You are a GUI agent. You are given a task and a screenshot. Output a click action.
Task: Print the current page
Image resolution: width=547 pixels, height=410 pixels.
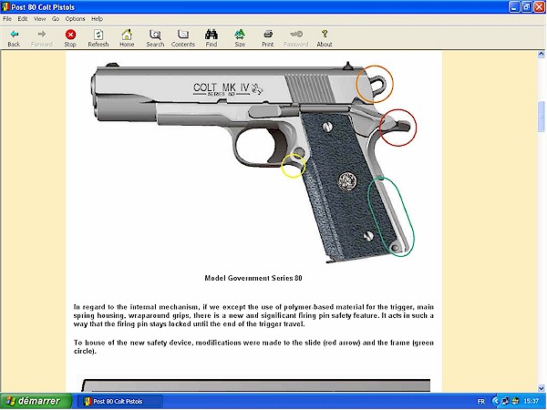tap(267, 37)
